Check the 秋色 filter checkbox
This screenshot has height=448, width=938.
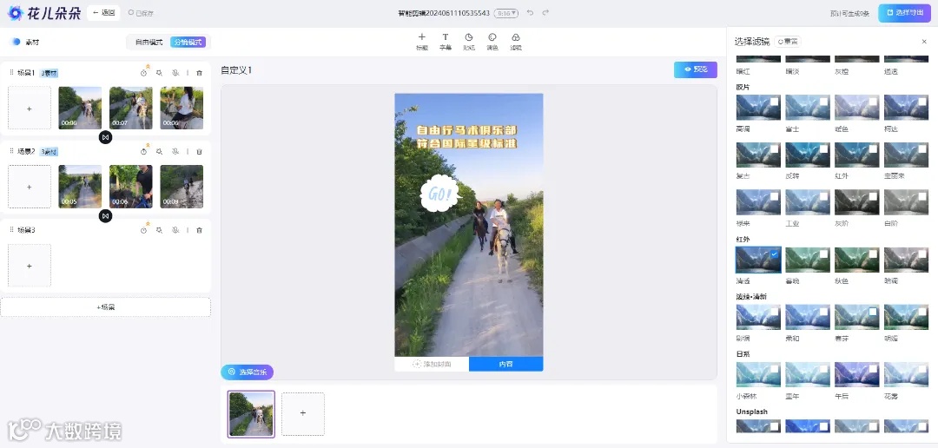(x=874, y=254)
